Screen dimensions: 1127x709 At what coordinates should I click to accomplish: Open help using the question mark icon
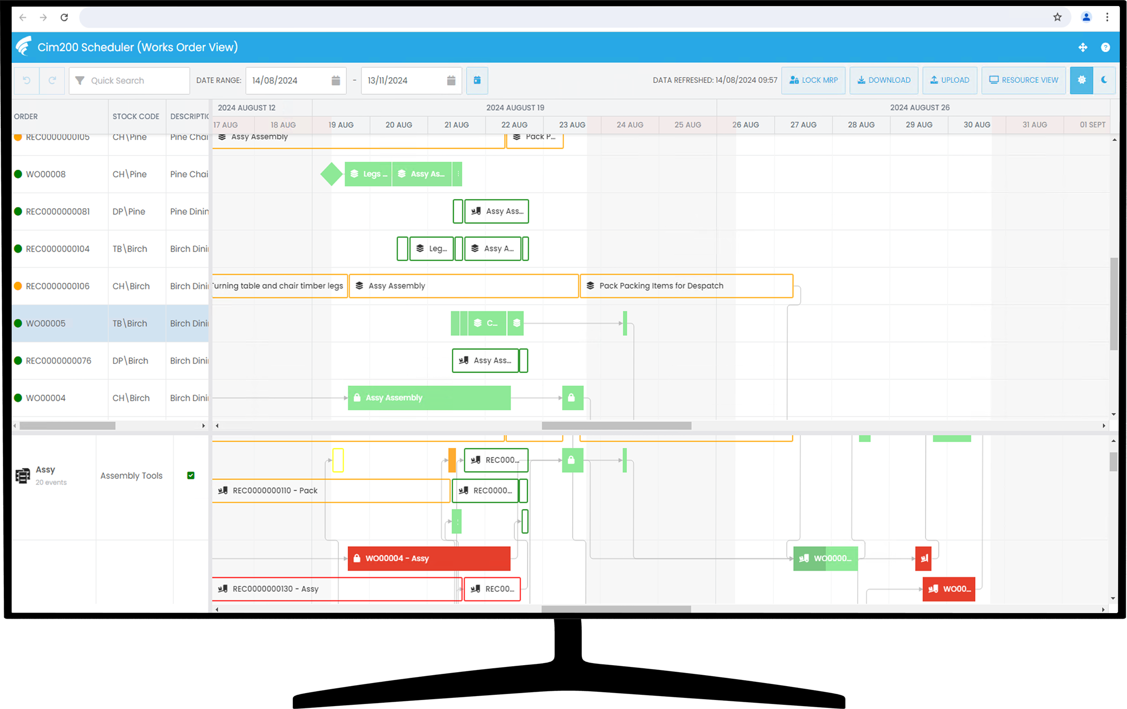click(1106, 47)
